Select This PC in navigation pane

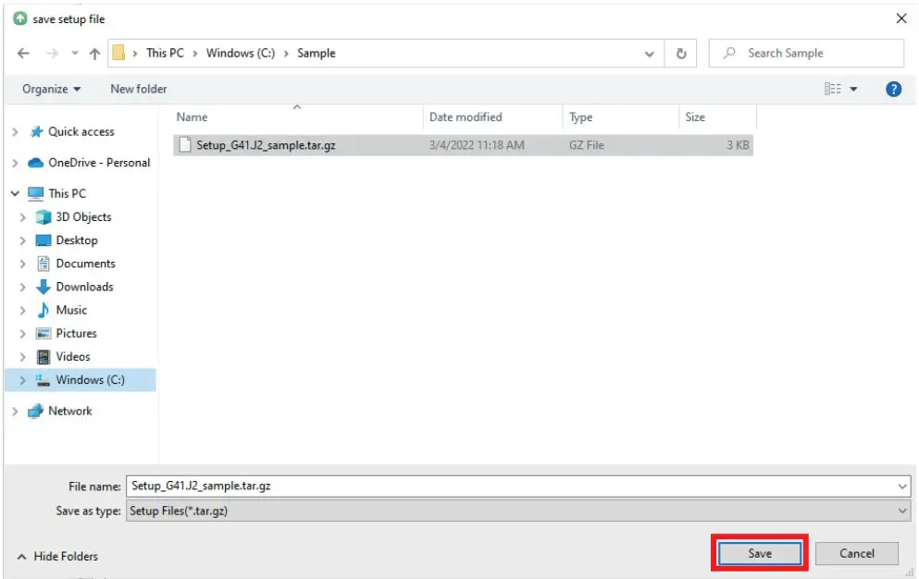tap(67, 193)
